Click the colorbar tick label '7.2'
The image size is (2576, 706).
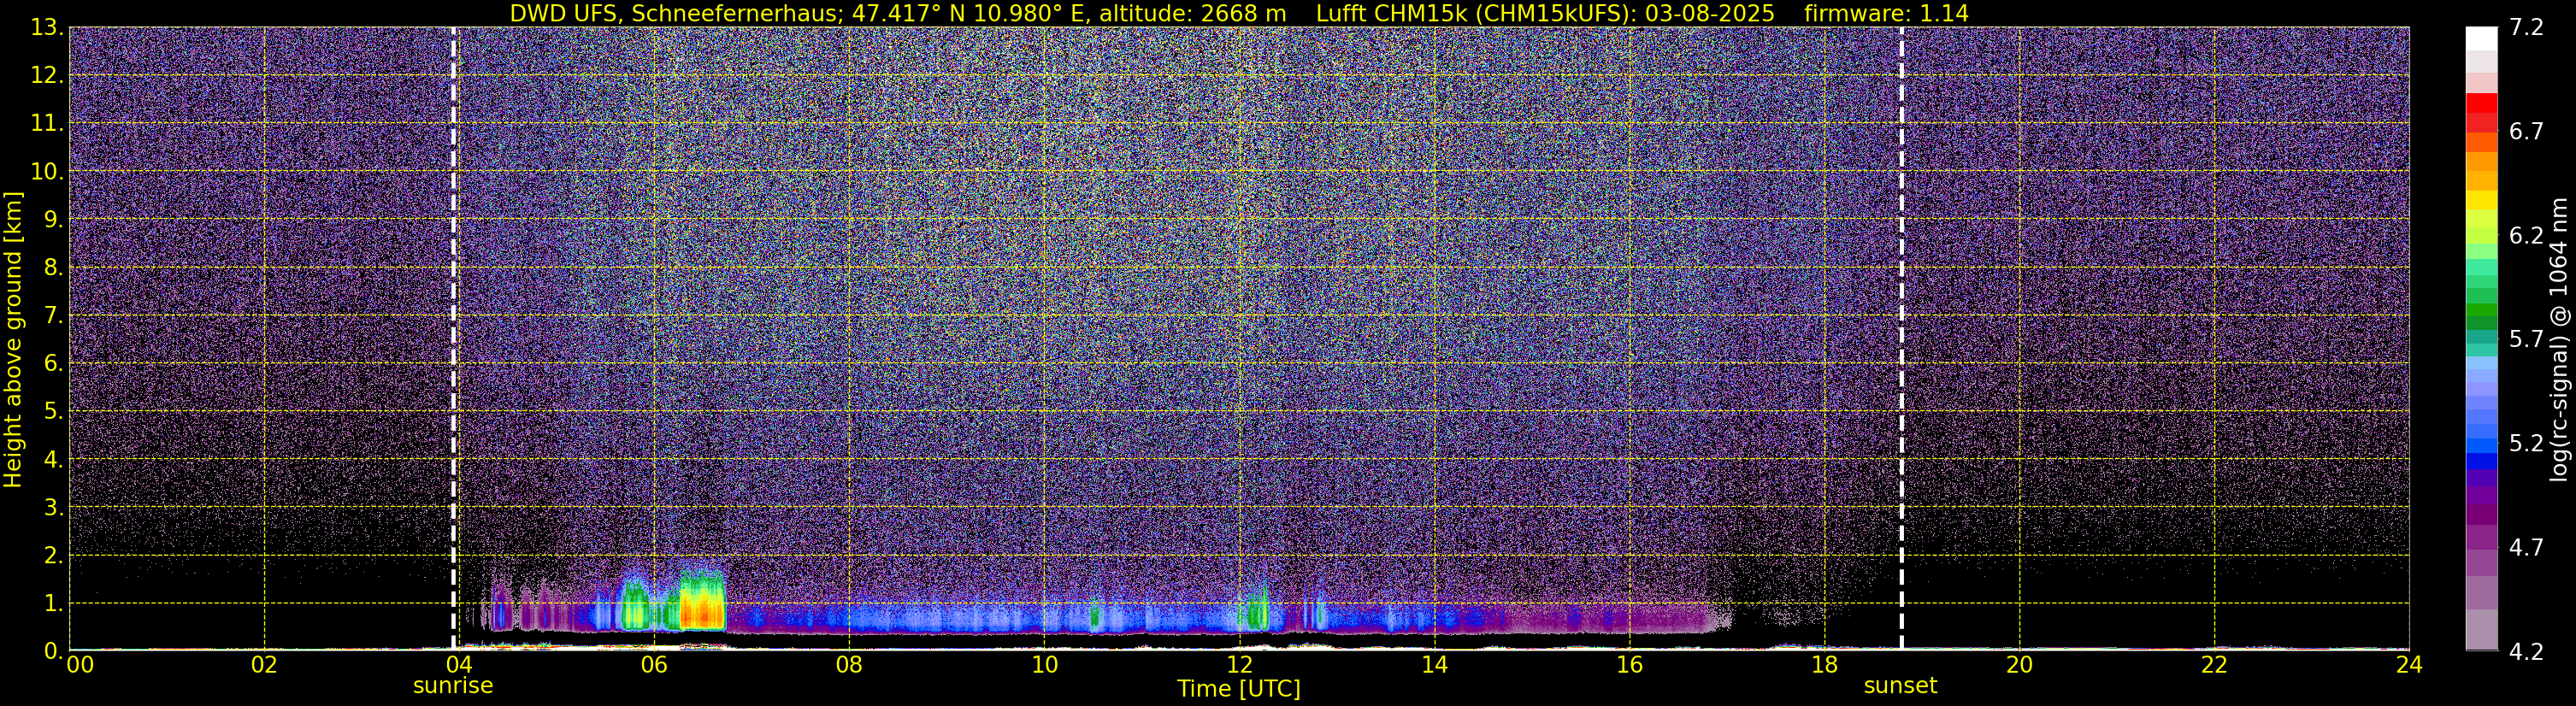coord(2526,27)
